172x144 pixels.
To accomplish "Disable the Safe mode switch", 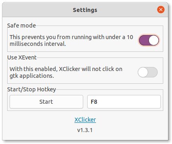I will pos(149,40).
